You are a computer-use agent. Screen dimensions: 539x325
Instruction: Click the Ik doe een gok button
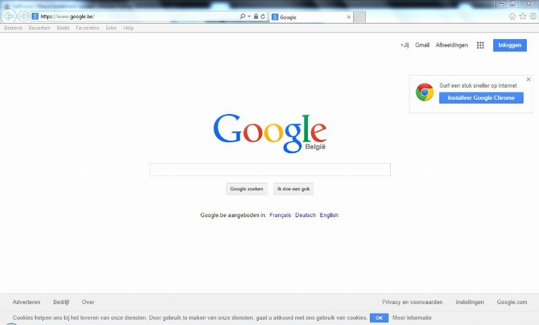pos(293,189)
